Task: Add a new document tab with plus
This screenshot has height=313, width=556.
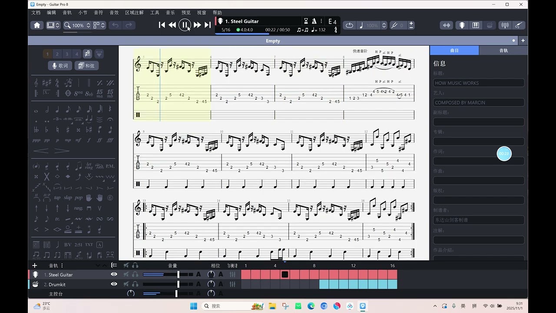Action: coord(523,40)
